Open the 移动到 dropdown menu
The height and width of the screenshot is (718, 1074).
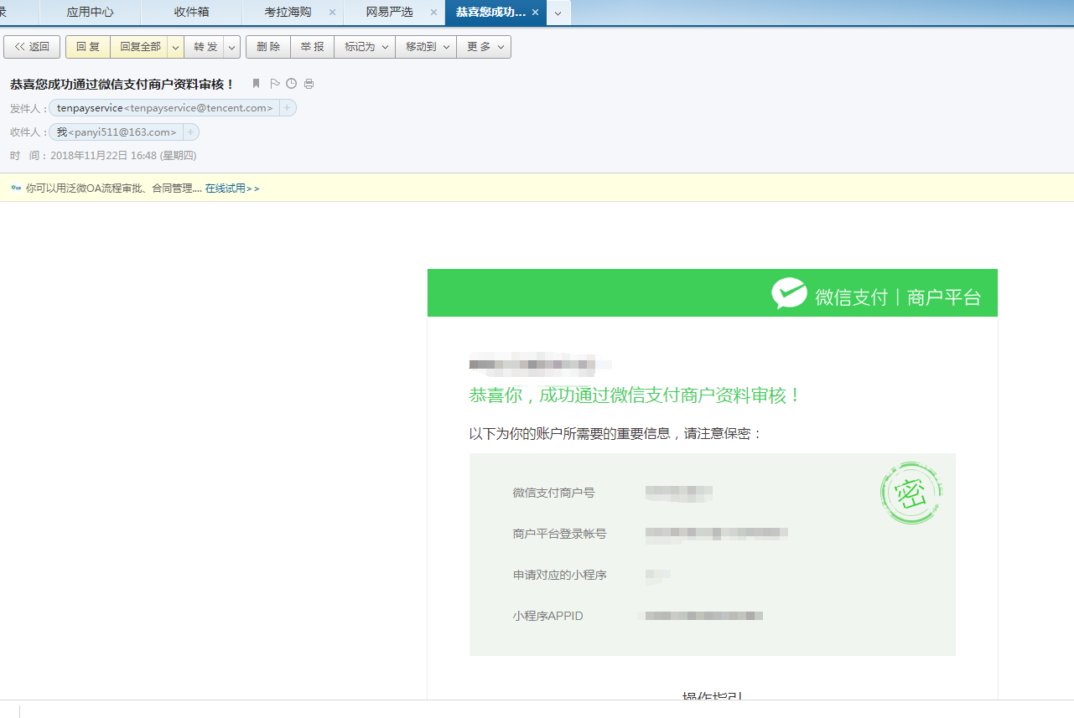pos(426,48)
